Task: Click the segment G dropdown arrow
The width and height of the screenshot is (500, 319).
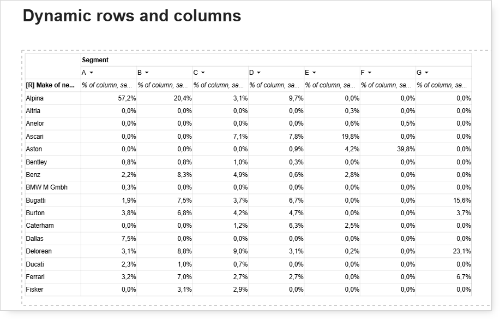Action: point(426,73)
